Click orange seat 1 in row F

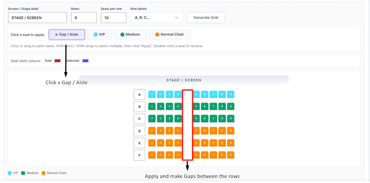tap(152, 155)
